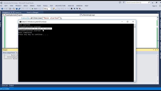Minimize the cmd.exe console window
161x91 pixels.
122,22
